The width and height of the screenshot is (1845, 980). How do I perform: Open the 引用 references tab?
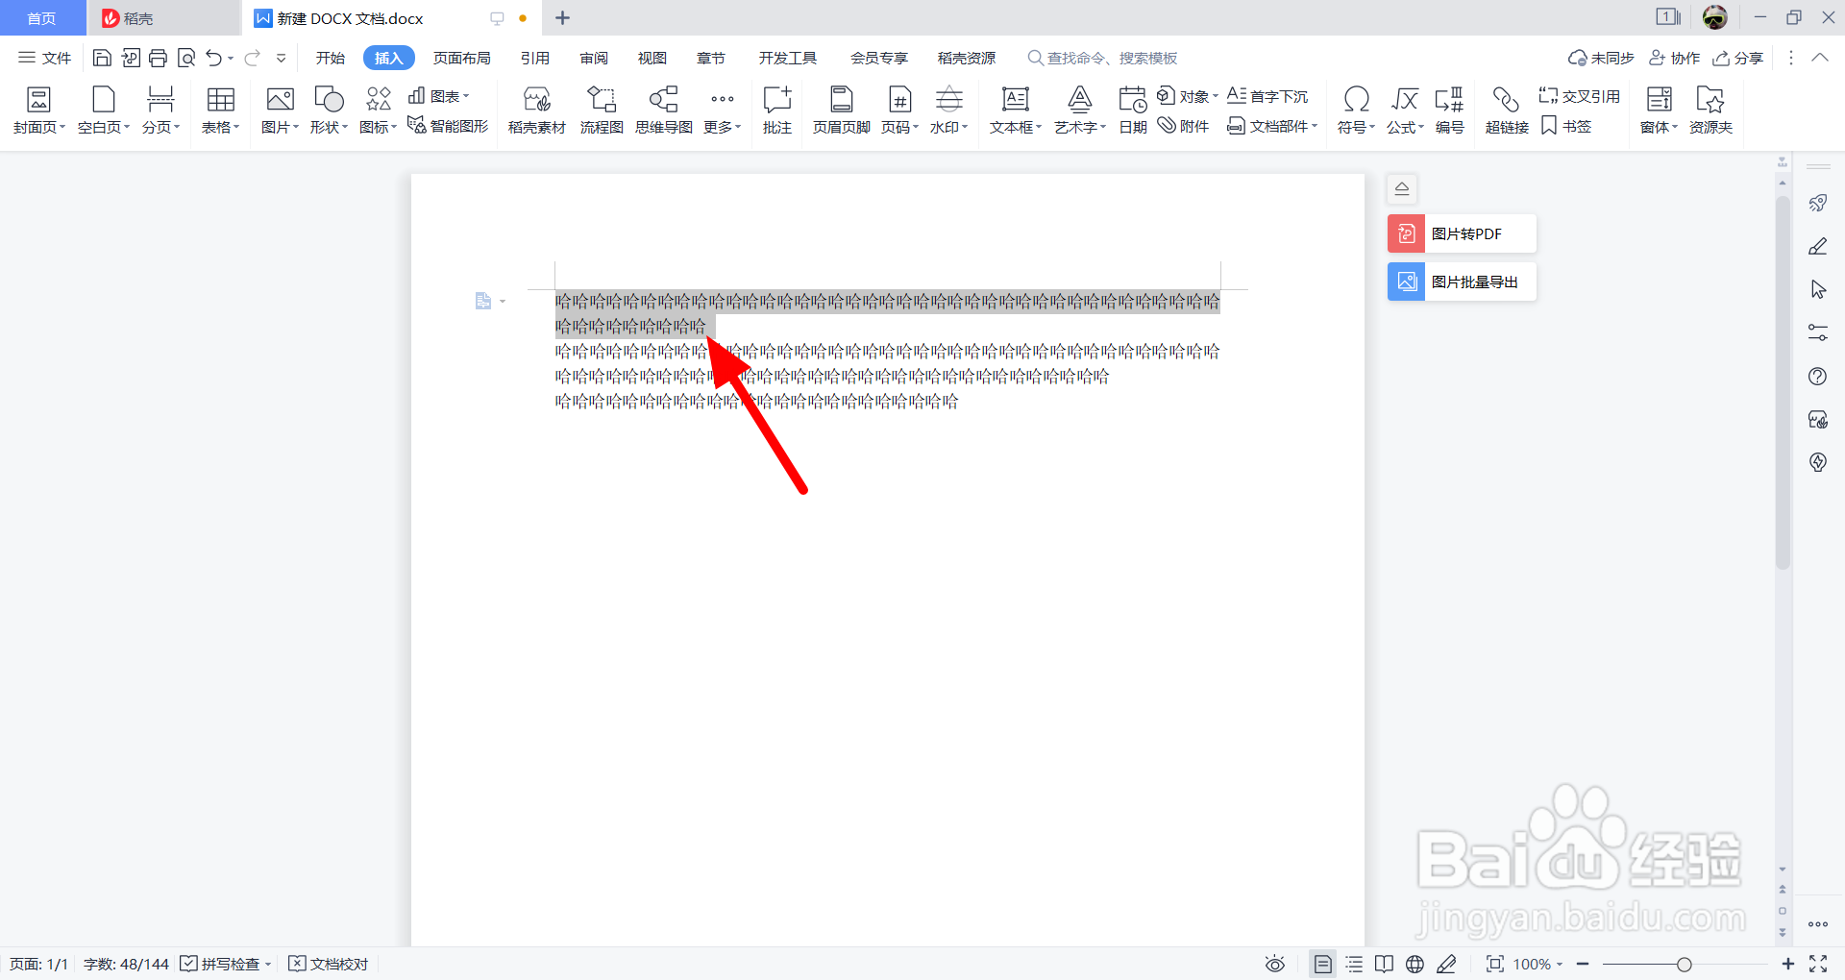[534, 58]
